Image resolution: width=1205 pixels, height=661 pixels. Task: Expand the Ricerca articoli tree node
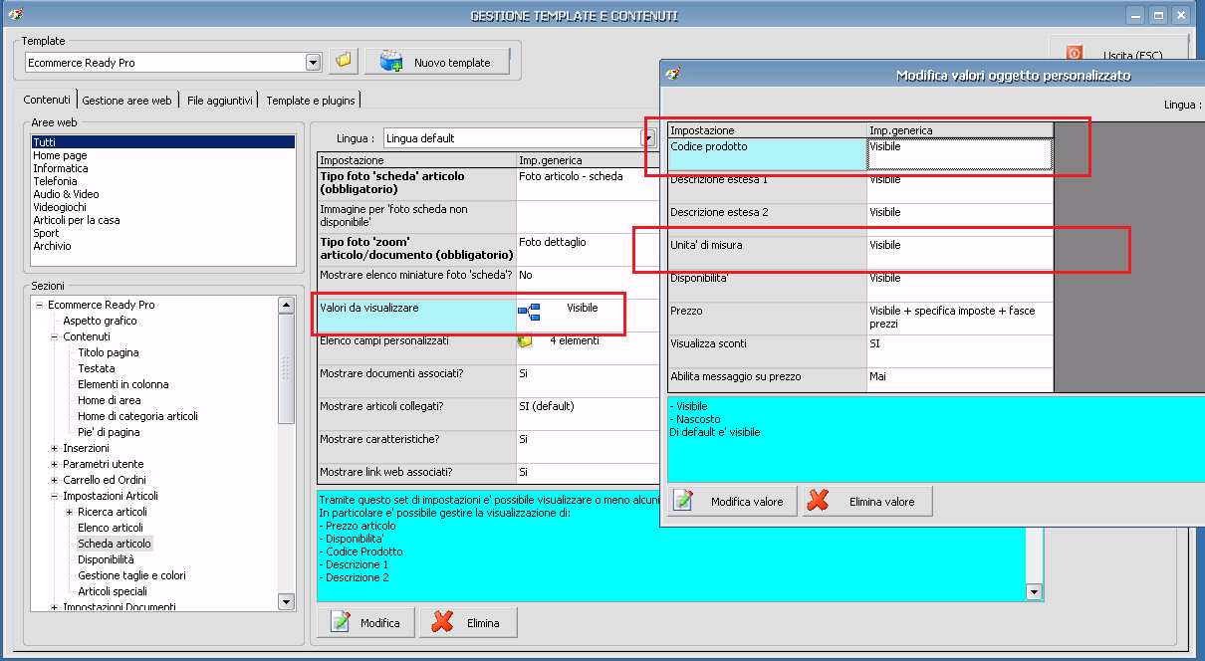coord(69,512)
